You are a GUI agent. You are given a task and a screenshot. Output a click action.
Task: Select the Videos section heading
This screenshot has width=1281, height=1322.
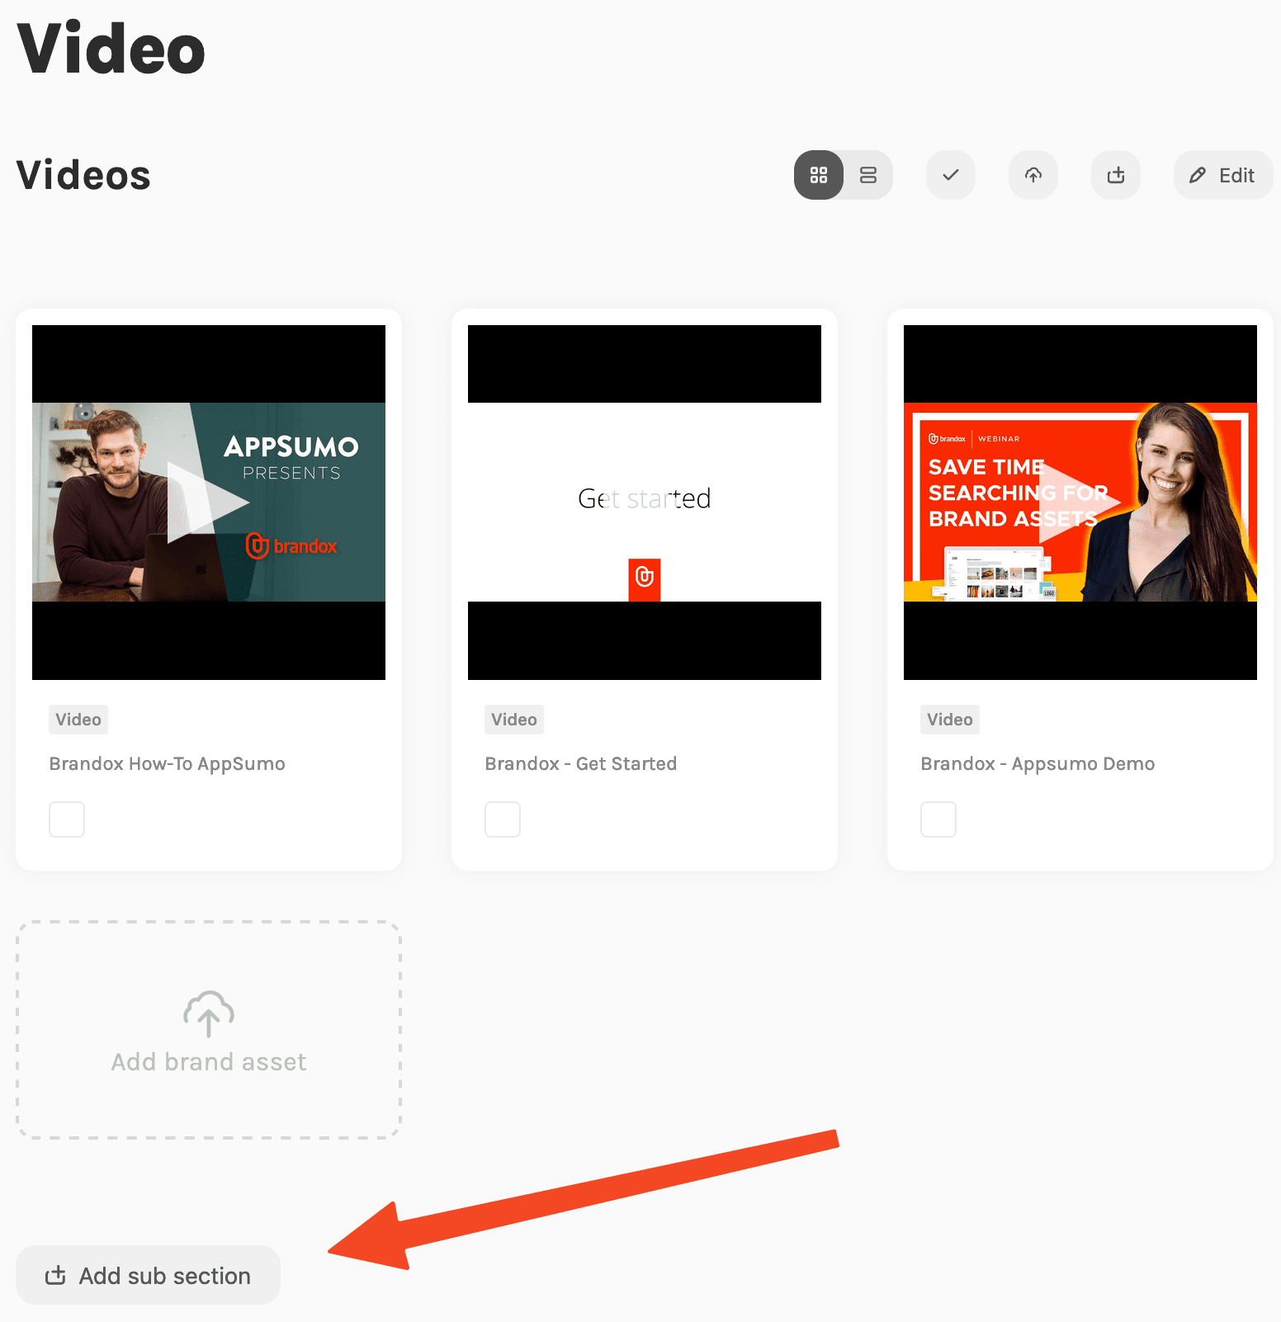83,175
